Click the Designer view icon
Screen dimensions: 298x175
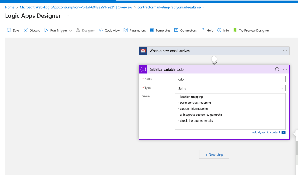coord(78,30)
